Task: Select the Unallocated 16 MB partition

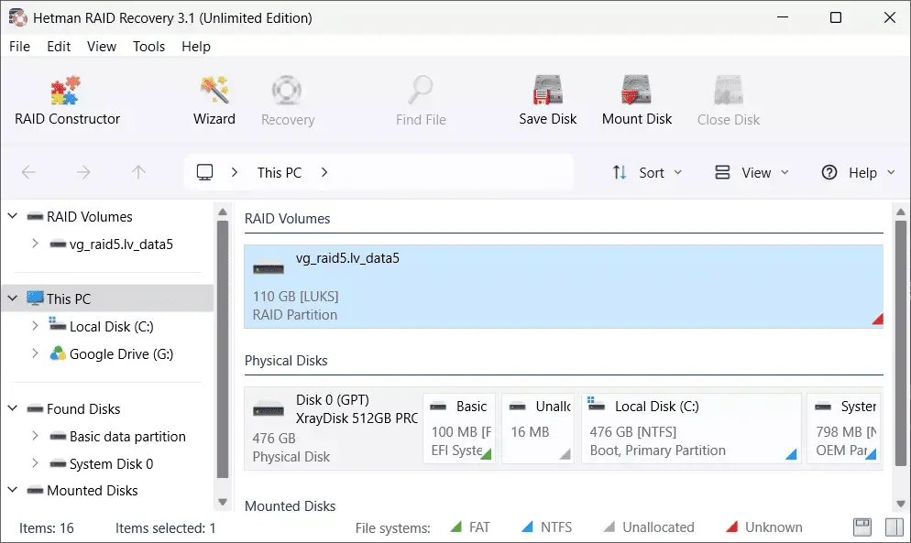Action: coord(538,428)
